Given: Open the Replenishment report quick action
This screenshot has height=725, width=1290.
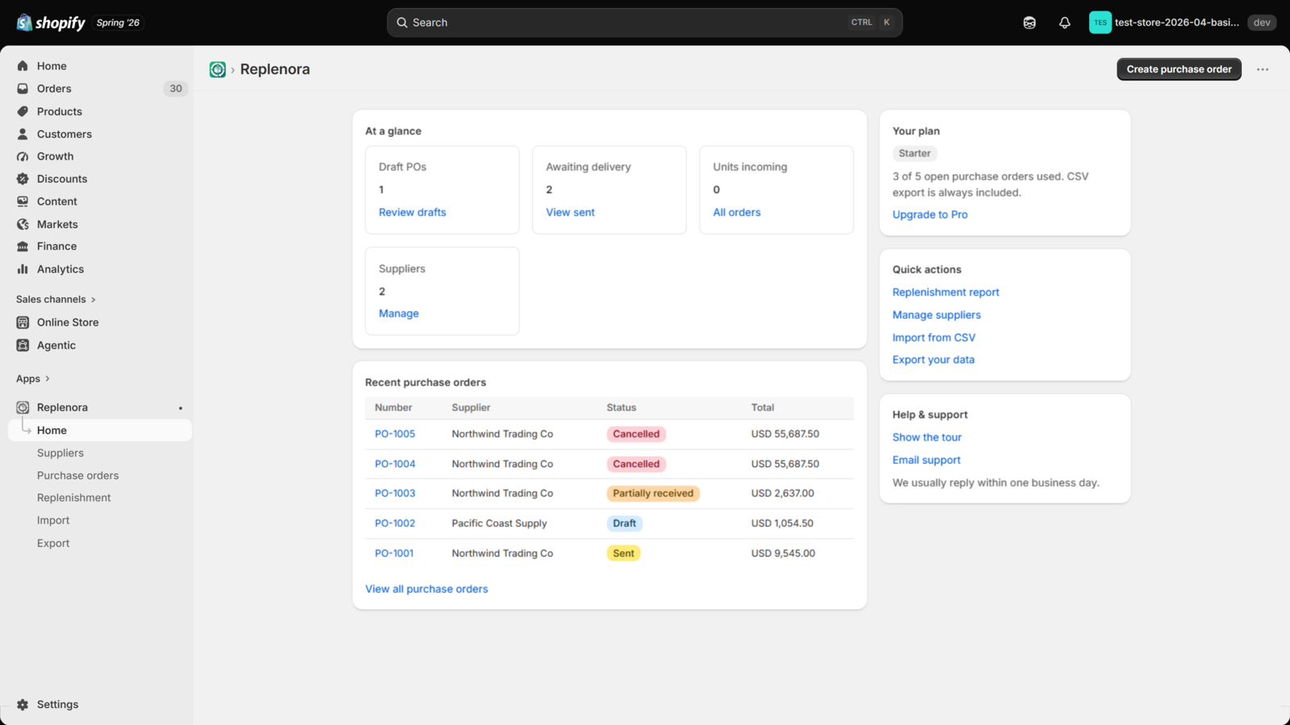Looking at the screenshot, I should coord(946,292).
